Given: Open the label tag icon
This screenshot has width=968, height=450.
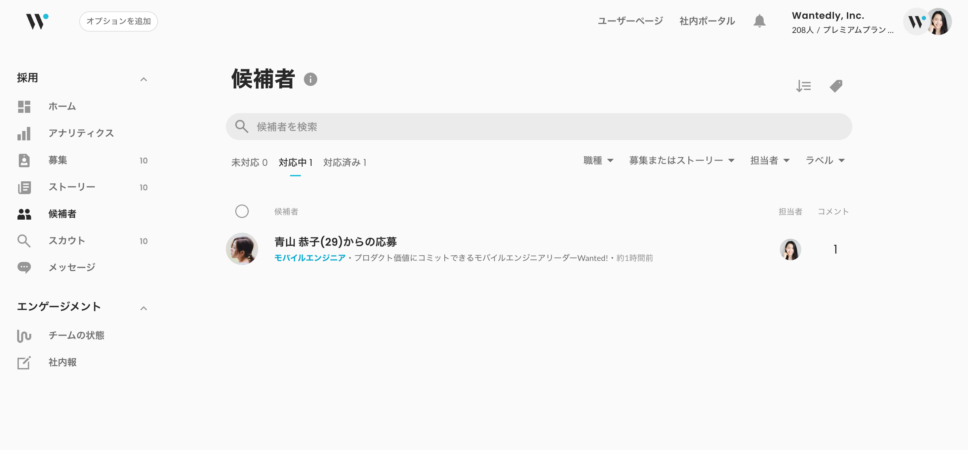Looking at the screenshot, I should [836, 86].
